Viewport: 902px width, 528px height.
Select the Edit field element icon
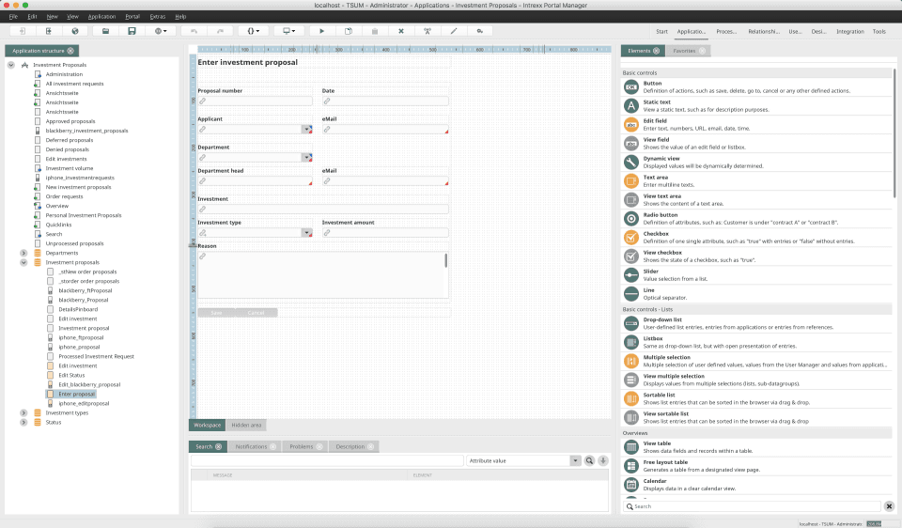pos(631,125)
